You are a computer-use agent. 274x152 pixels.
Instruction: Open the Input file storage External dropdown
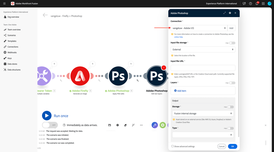tap(203, 49)
